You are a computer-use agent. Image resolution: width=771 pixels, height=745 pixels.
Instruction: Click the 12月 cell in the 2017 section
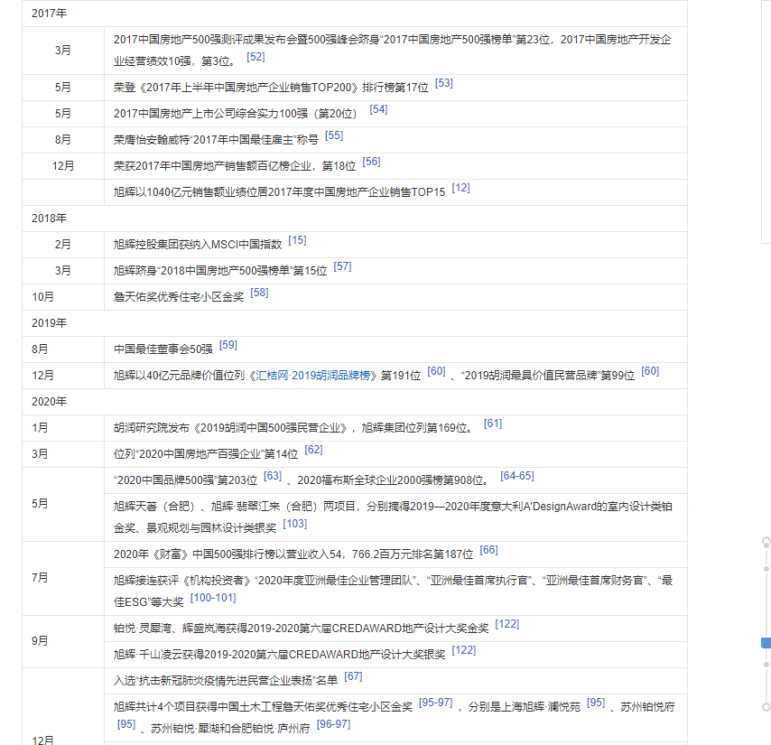pos(63,166)
